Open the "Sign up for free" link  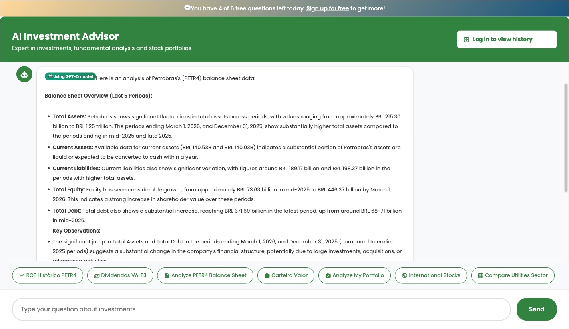[x=328, y=8]
